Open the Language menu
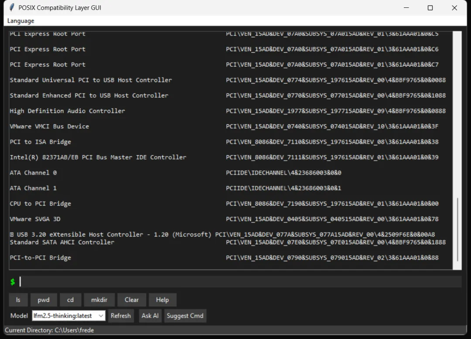Viewport: 471px width, 339px height. (21, 21)
